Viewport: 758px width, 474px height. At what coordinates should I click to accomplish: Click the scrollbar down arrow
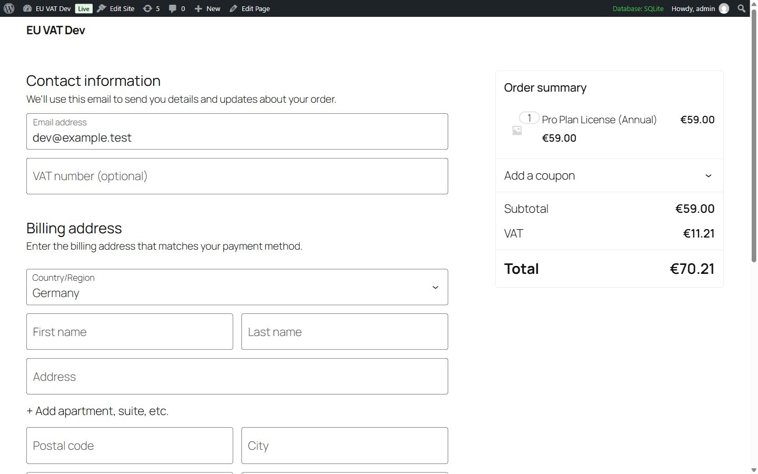[x=754, y=470]
